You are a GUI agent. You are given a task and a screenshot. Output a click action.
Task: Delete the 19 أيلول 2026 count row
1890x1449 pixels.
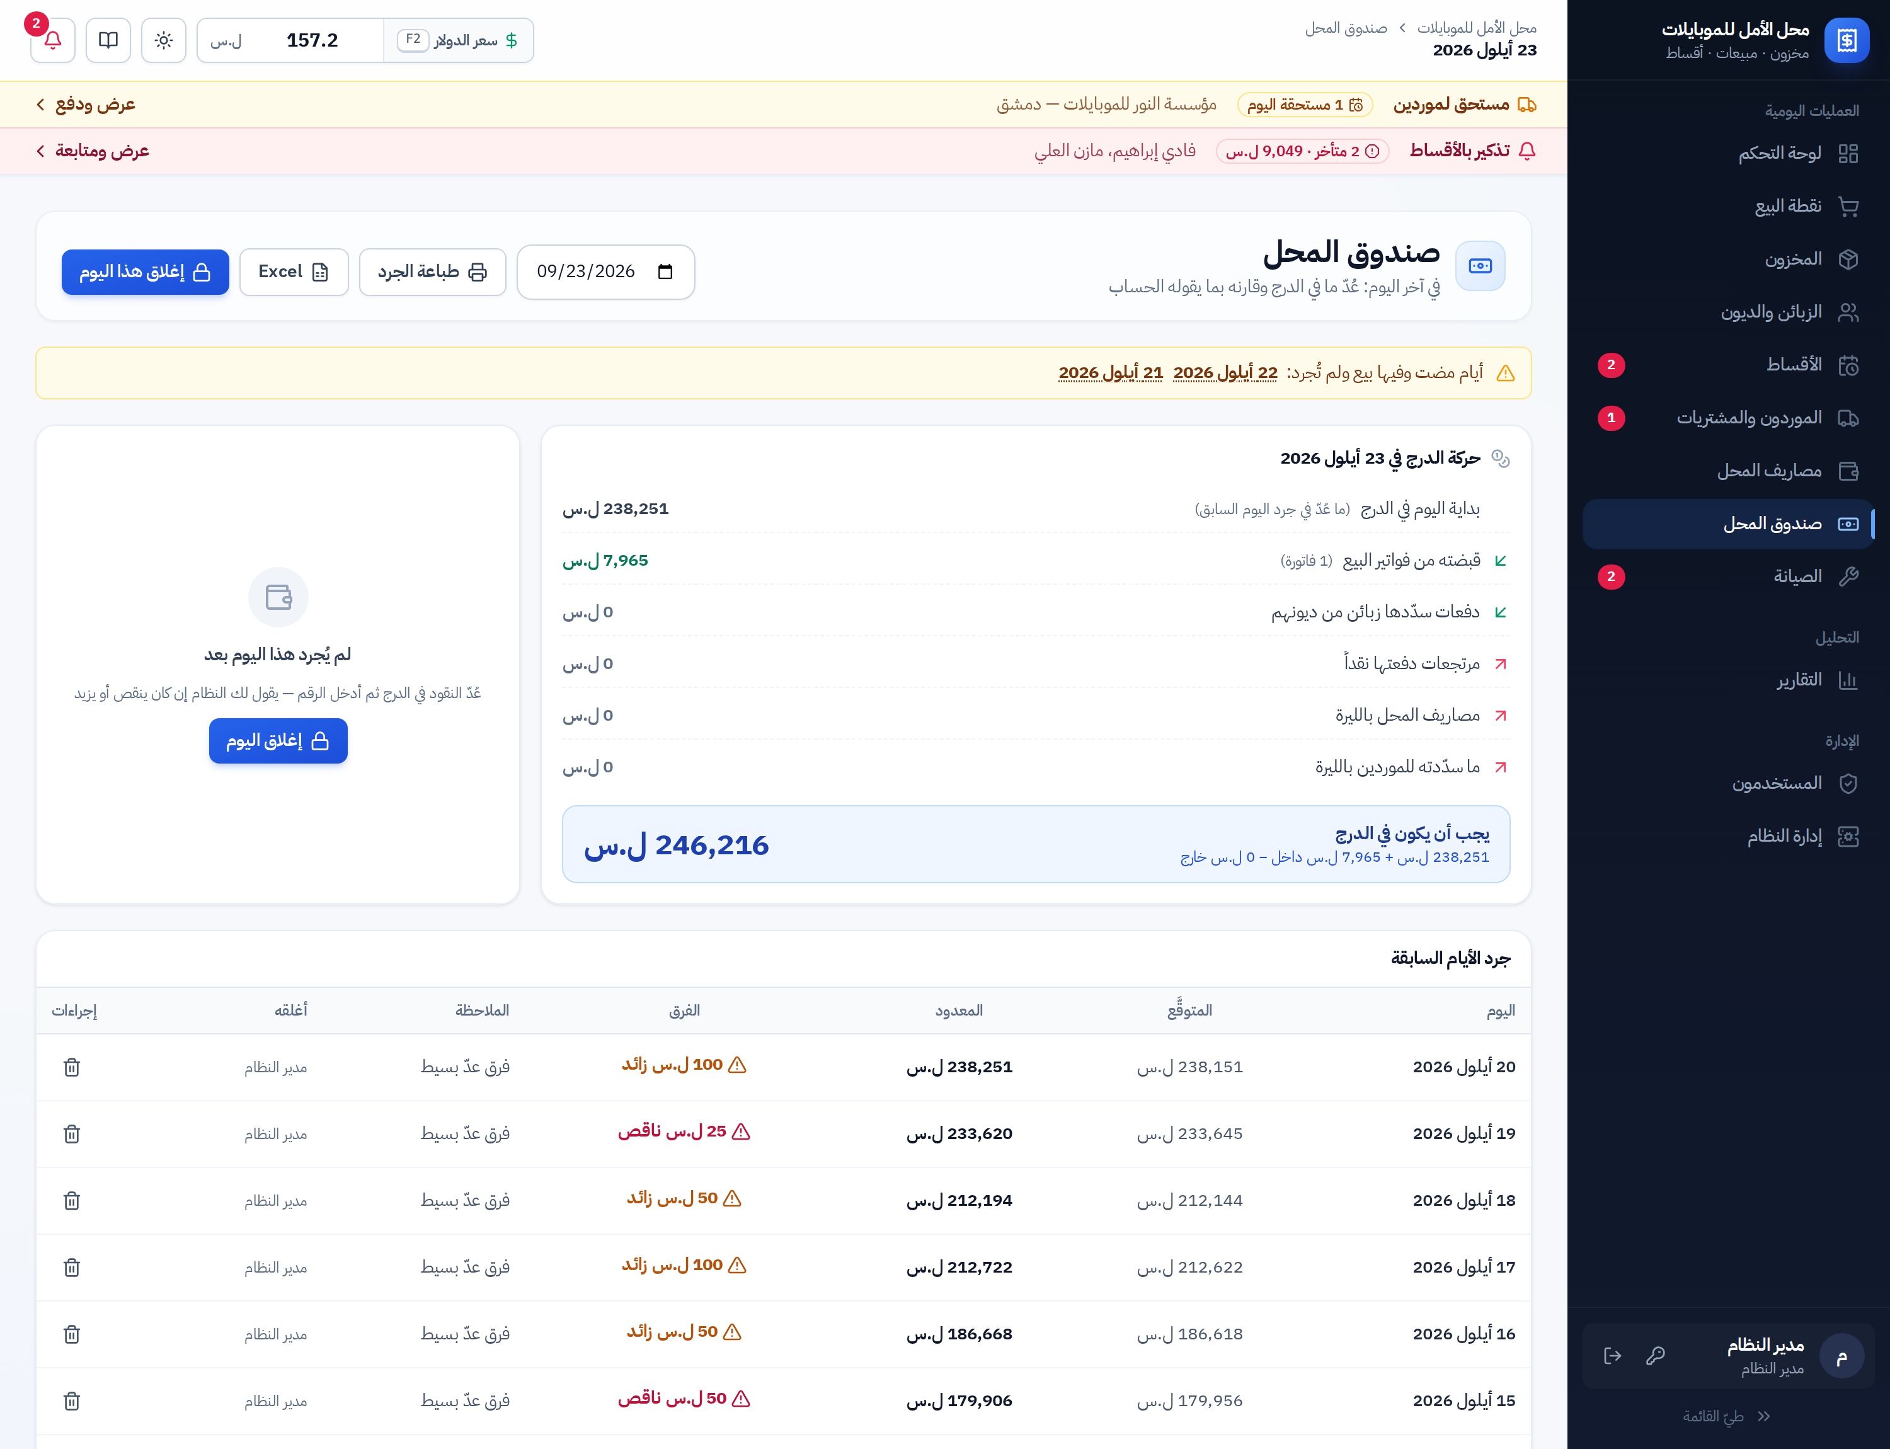coord(72,1133)
